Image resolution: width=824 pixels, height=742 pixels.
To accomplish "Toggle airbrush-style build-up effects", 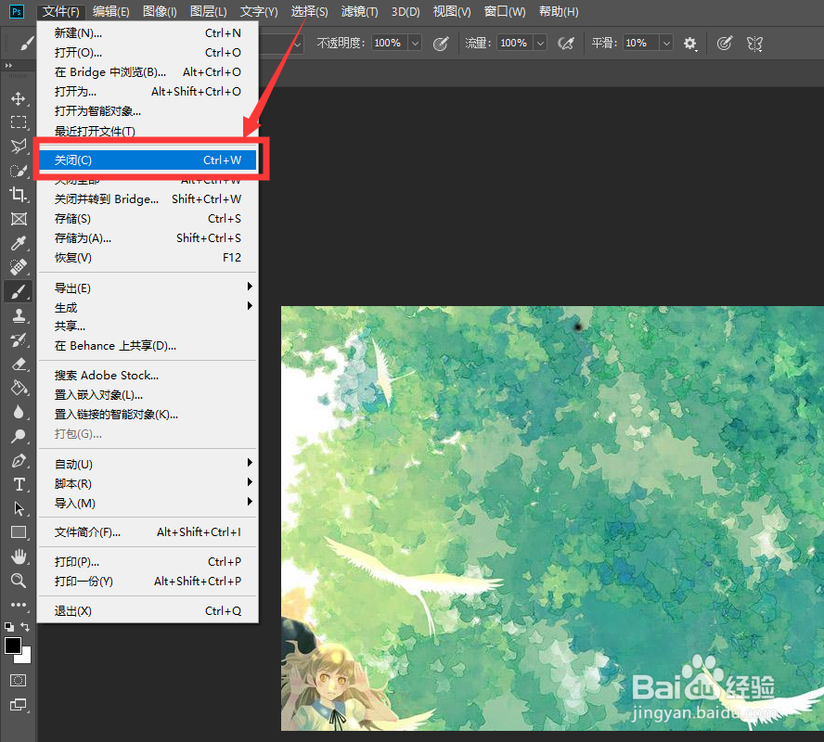I will click(566, 44).
